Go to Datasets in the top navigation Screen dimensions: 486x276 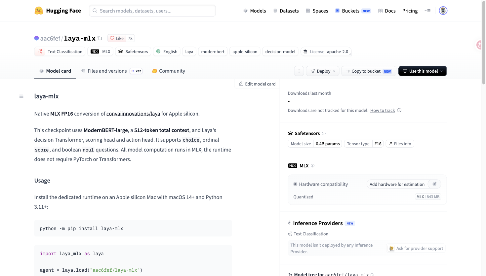click(286, 11)
